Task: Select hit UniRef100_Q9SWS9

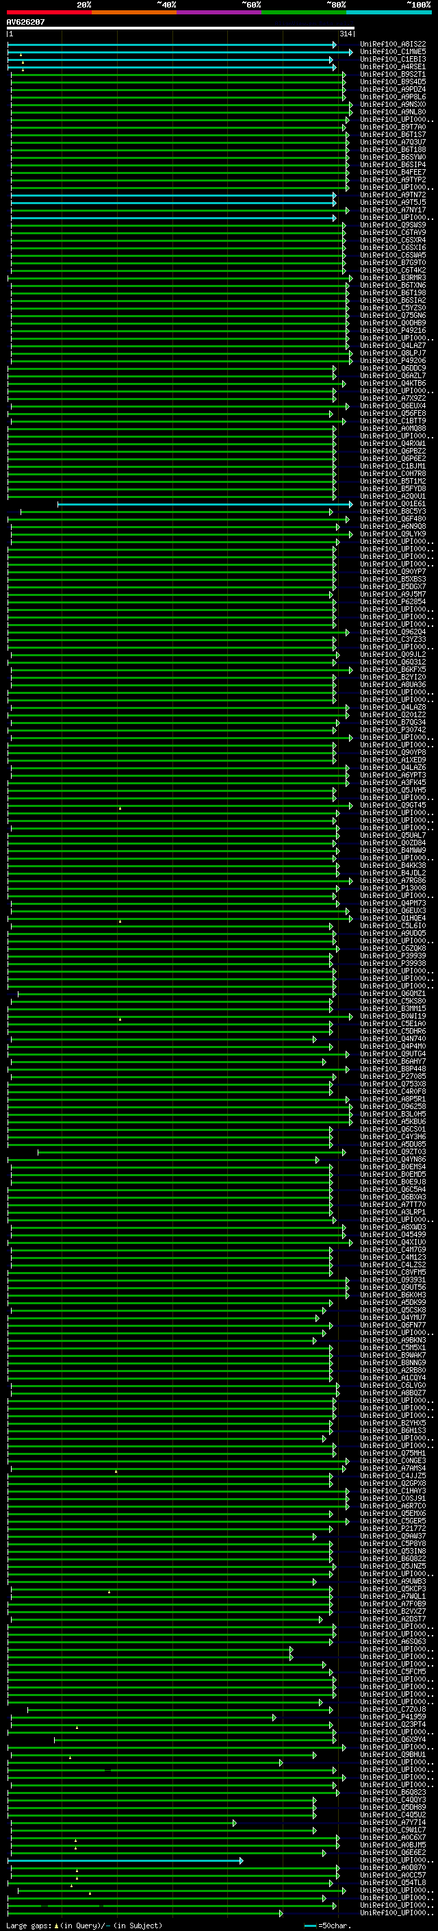Action: pos(393,225)
